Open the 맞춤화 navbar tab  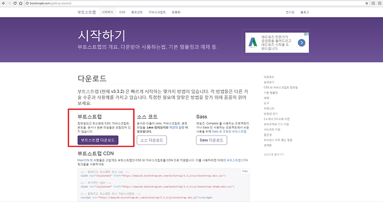[176, 12]
